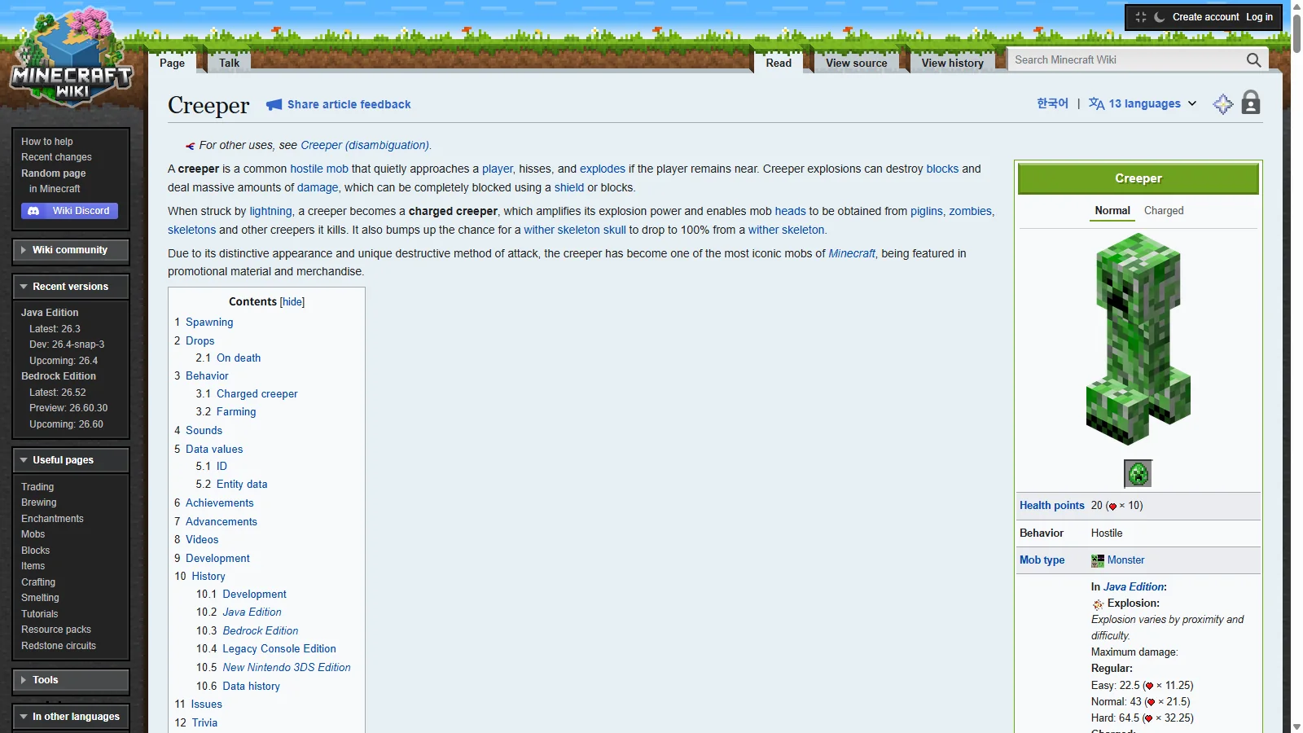Click the heart icon beside Health points
The height and width of the screenshot is (733, 1303).
(x=1112, y=507)
